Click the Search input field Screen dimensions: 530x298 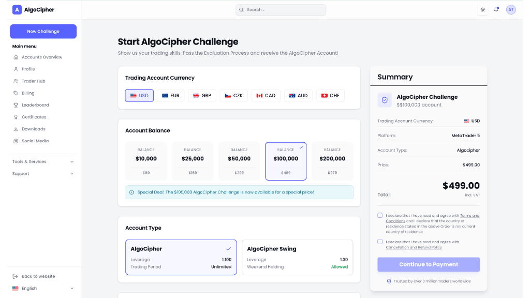pos(281,10)
